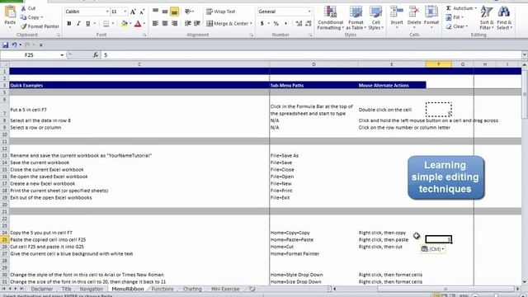
Task: Top-align the cell contents
Action: tap(155, 12)
